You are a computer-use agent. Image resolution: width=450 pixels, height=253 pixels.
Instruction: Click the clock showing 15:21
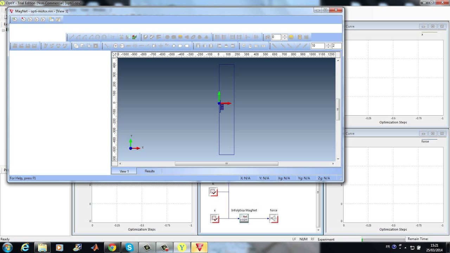tap(435, 245)
